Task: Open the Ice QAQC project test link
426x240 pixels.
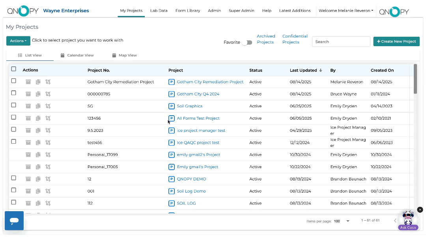Action: (198, 142)
